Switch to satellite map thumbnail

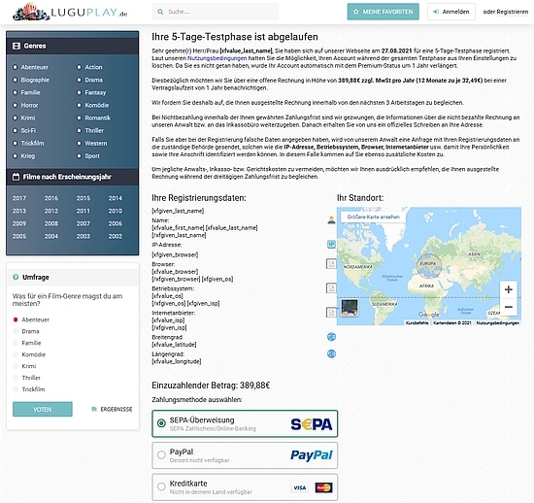click(x=350, y=307)
